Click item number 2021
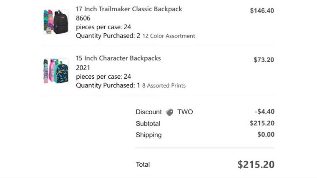317x178 pixels. 83,68
